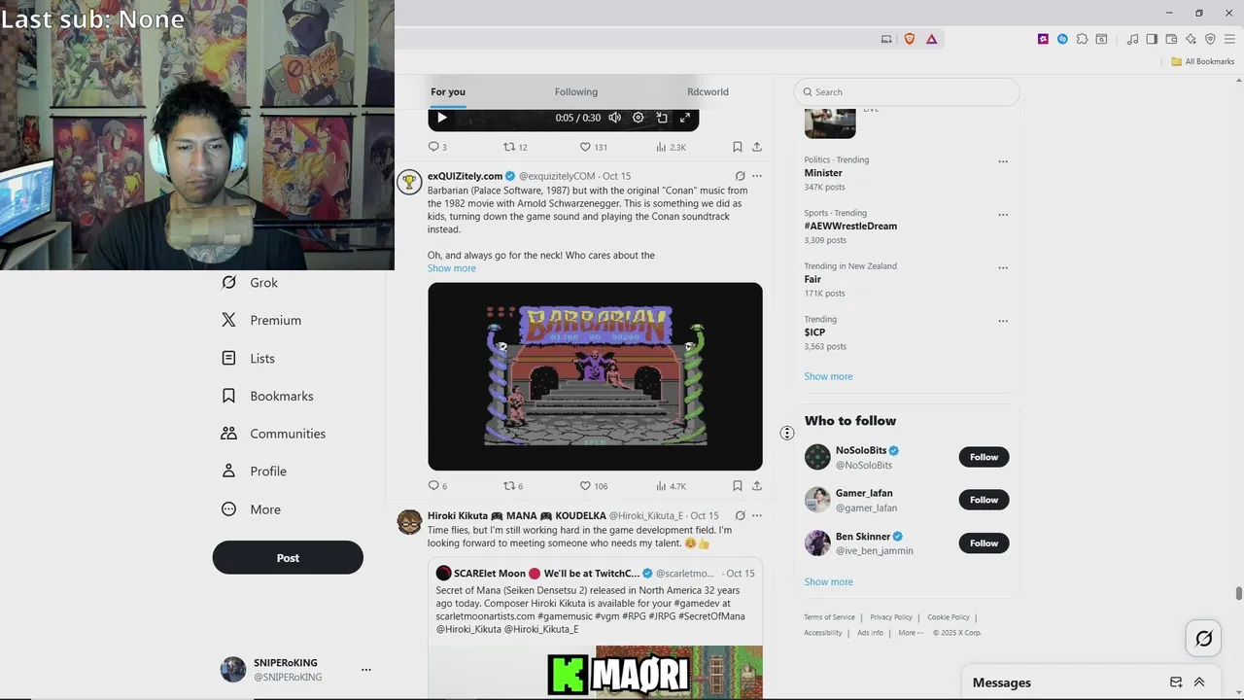The image size is (1244, 700).
Task: Click the Search input field
Action: 907,92
